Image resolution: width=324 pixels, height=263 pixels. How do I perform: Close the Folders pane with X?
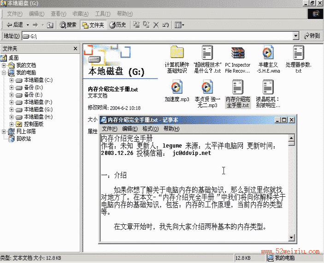[75, 48]
